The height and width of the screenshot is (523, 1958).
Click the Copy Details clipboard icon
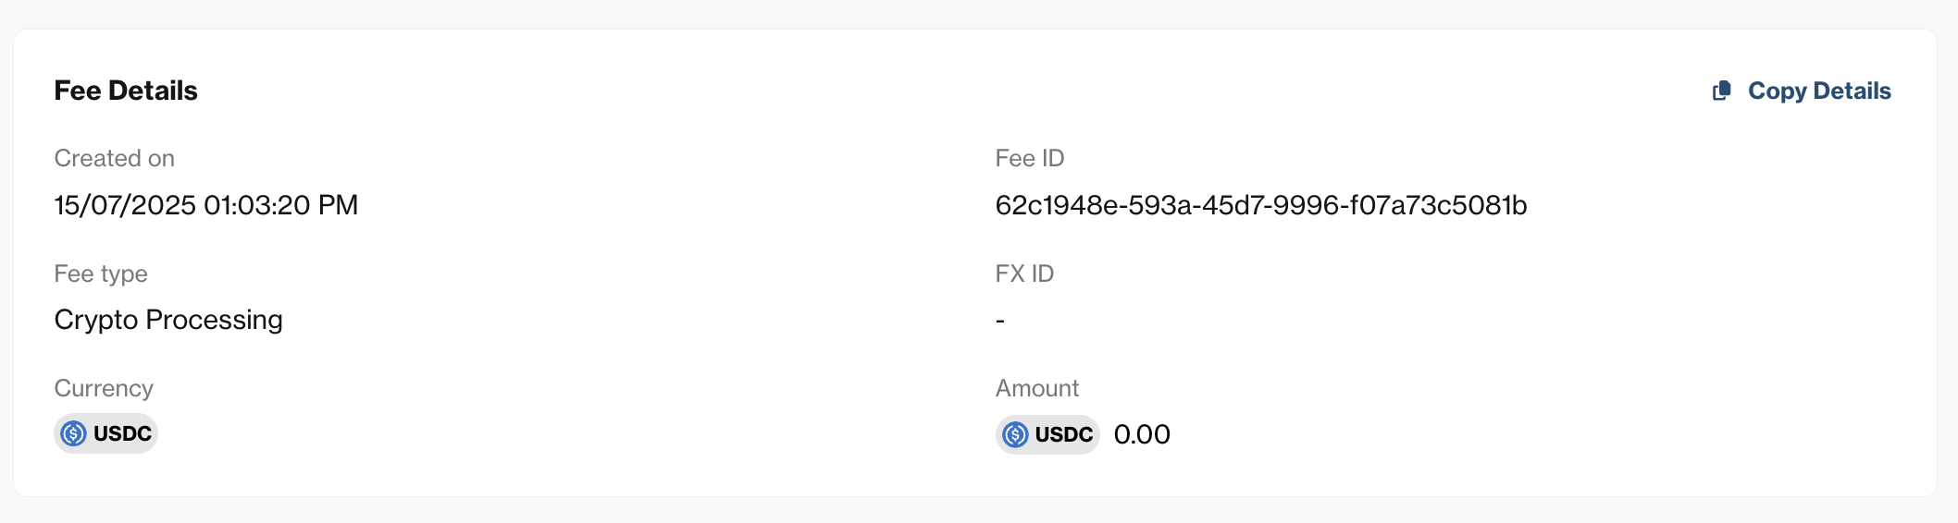coord(1722,91)
